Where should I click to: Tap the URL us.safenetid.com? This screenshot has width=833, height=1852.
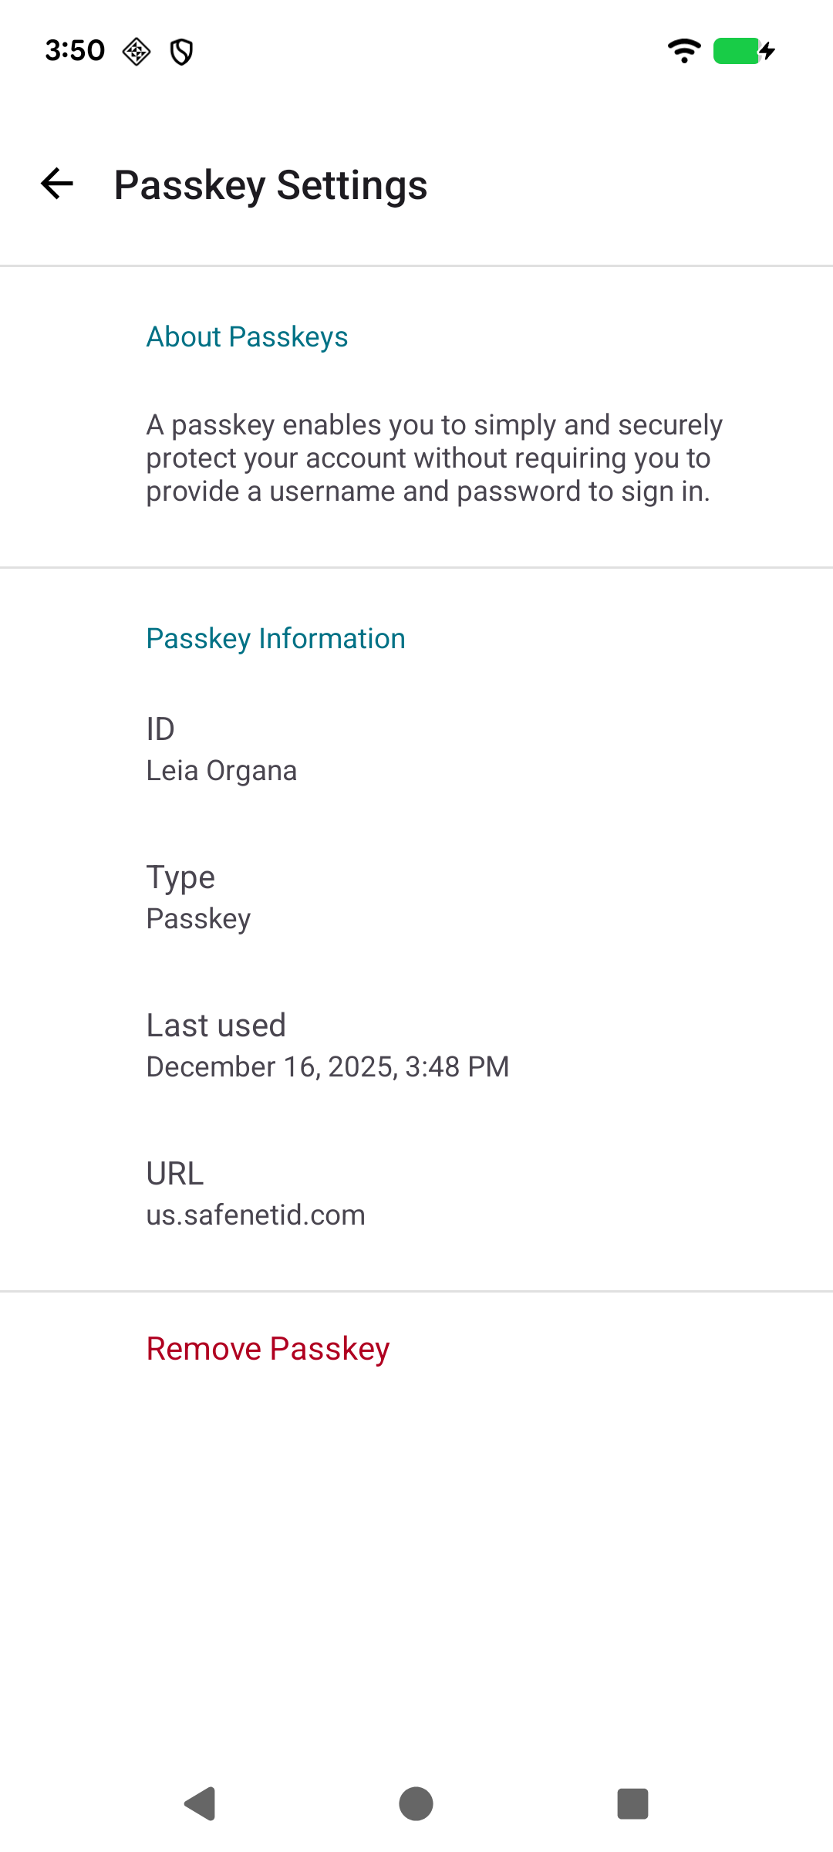(x=256, y=1215)
